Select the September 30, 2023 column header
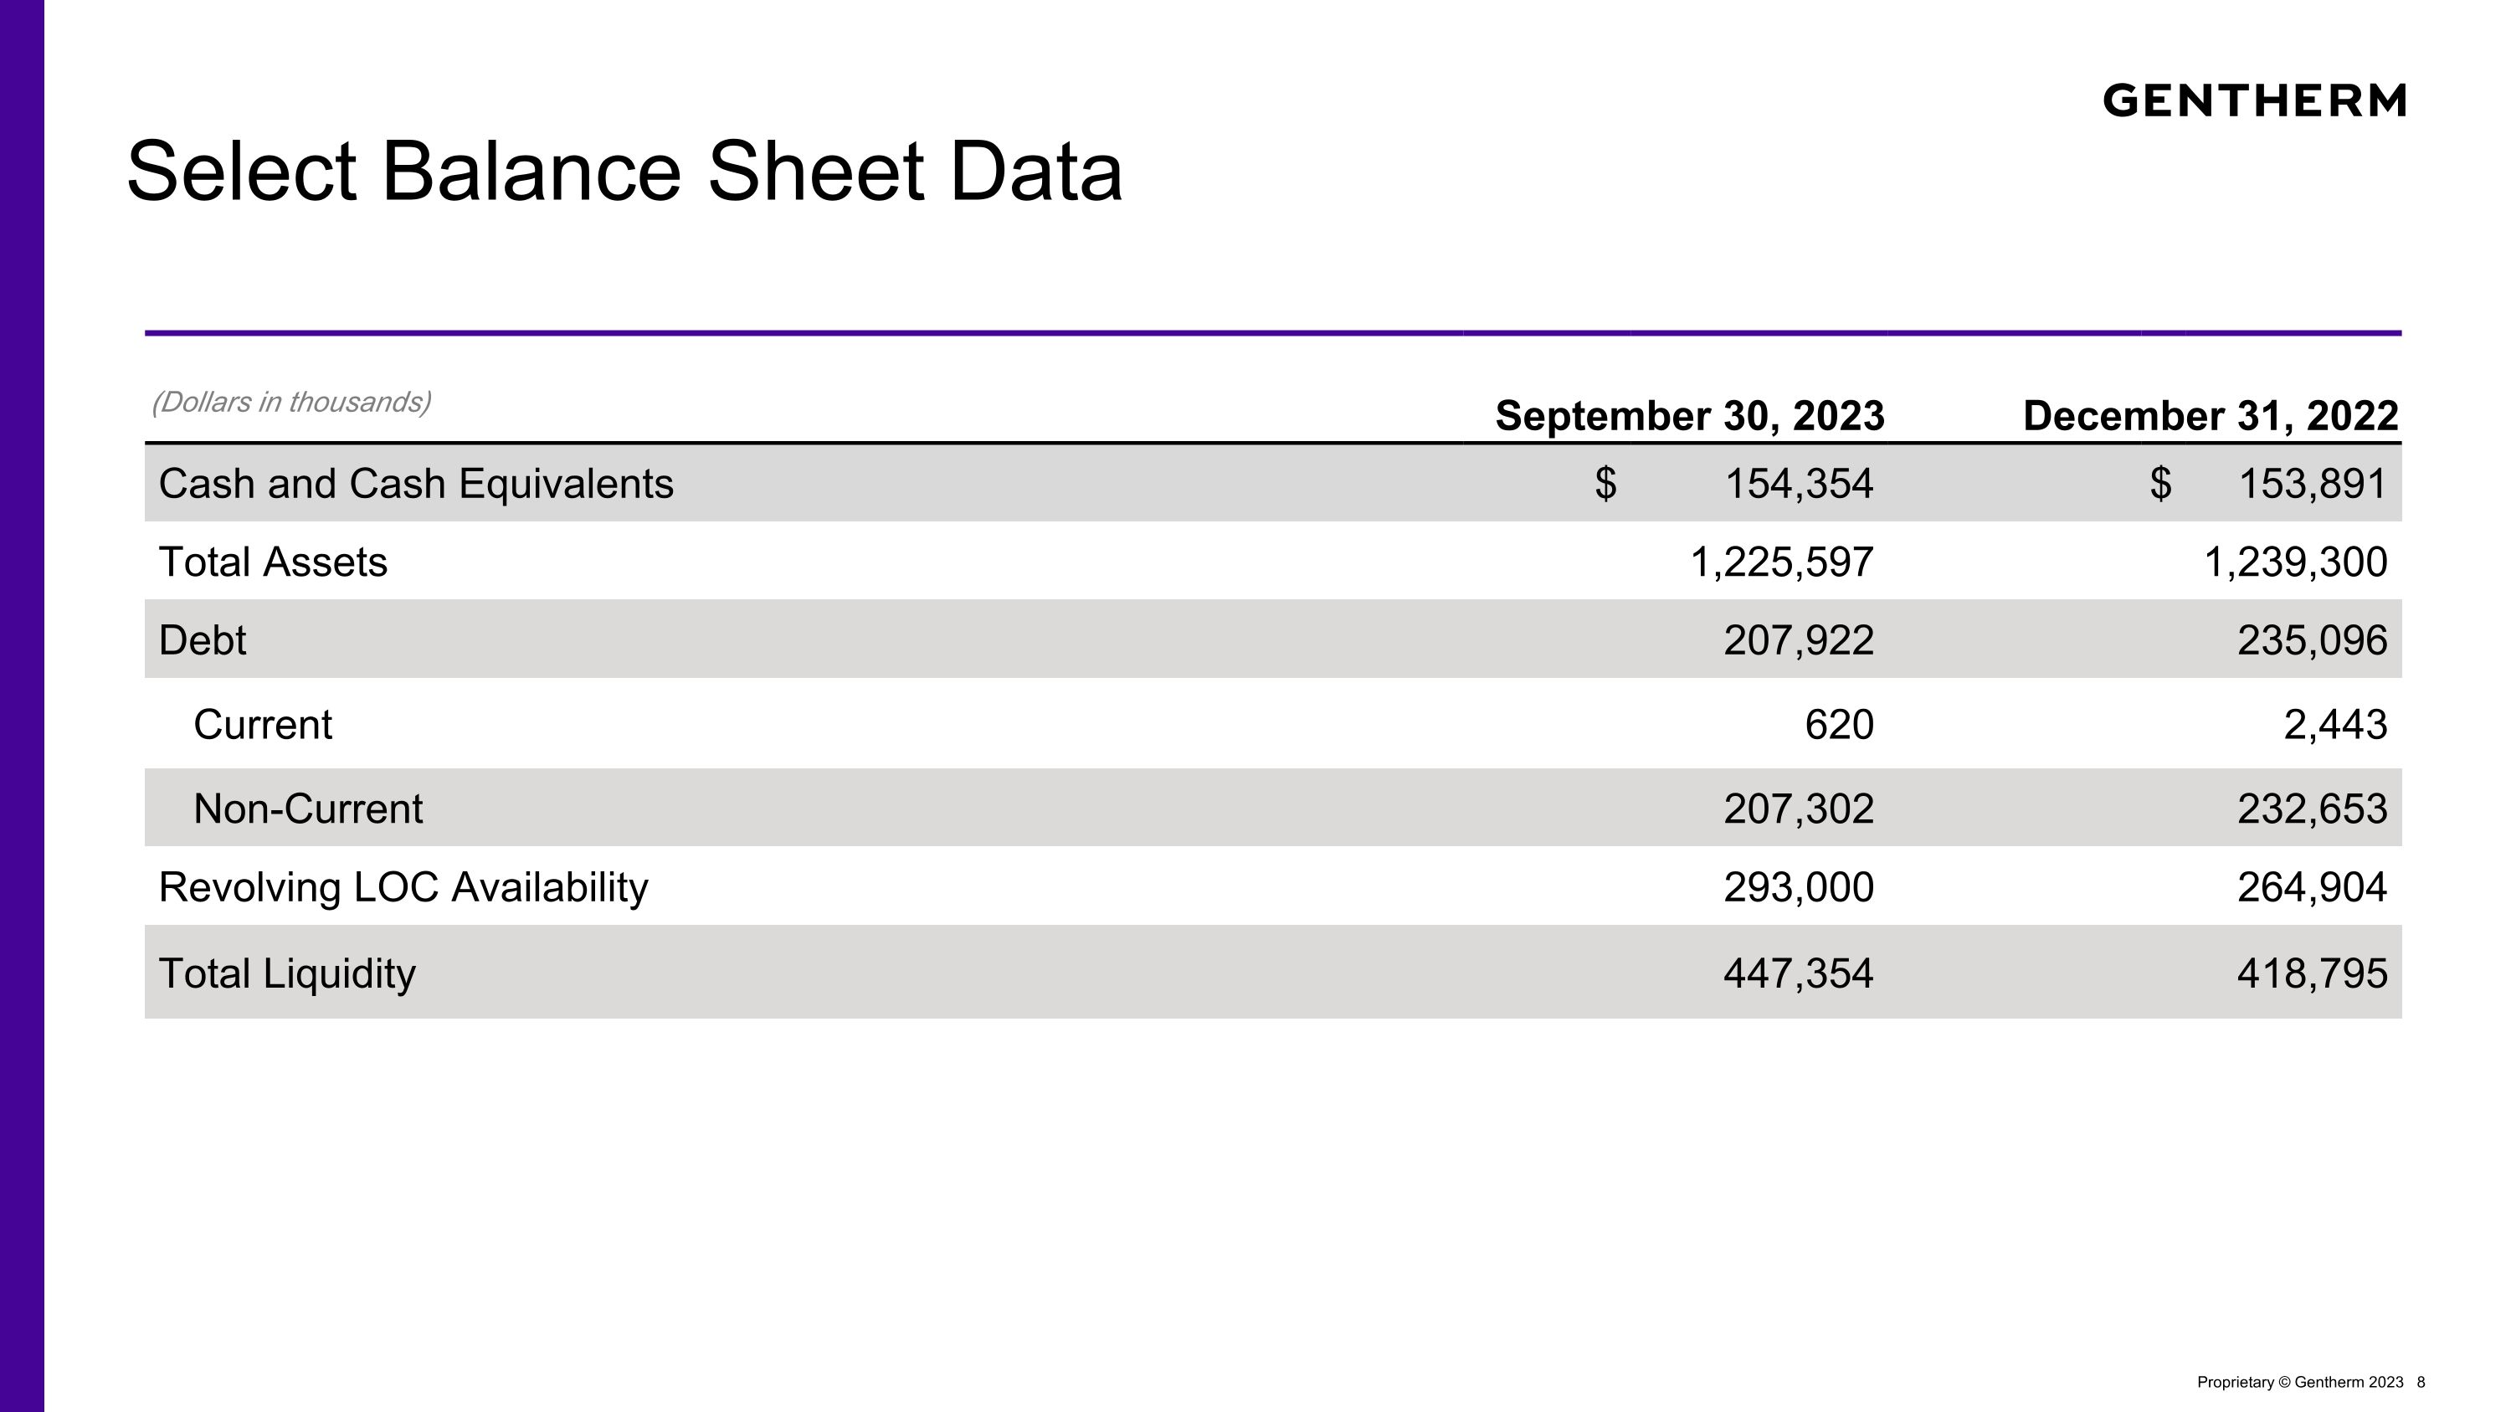Viewport: 2511px width, 1412px height. point(1689,416)
